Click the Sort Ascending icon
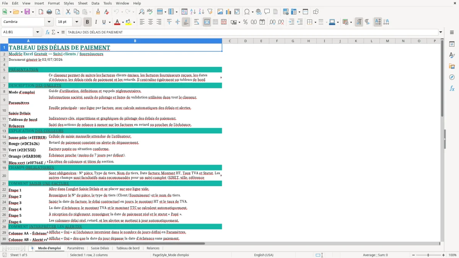Viewport: 459px width, 258px height. click(x=193, y=12)
